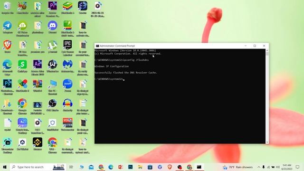The height and width of the screenshot is (171, 304).
Task: Open Command Prompt window system menu icon
Action: pyautogui.click(x=97, y=46)
